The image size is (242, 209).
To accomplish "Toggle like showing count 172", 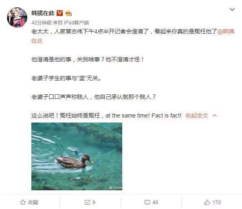I will point(213,202).
